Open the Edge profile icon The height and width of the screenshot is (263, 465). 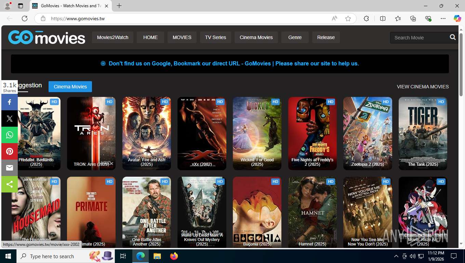[8, 6]
